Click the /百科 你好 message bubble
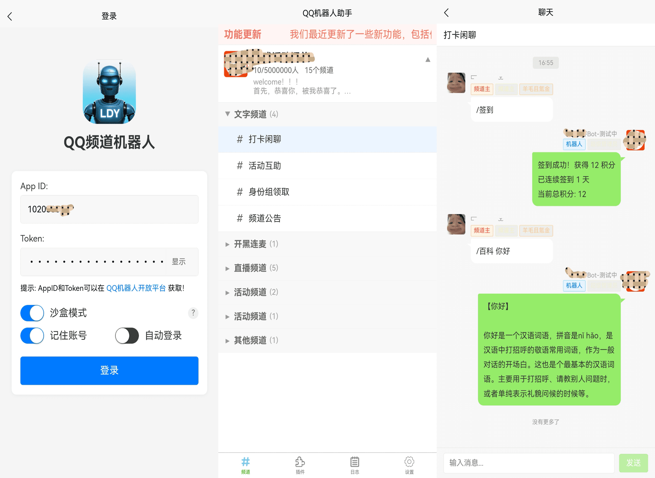 pyautogui.click(x=512, y=251)
